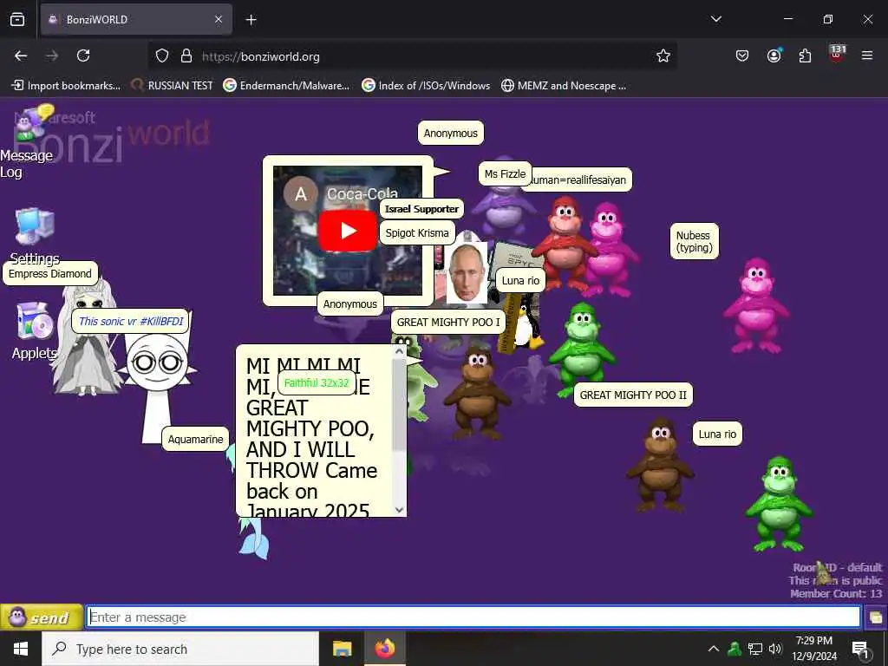888x666 pixels.
Task: Open Import bookmarks entry
Action: (66, 86)
